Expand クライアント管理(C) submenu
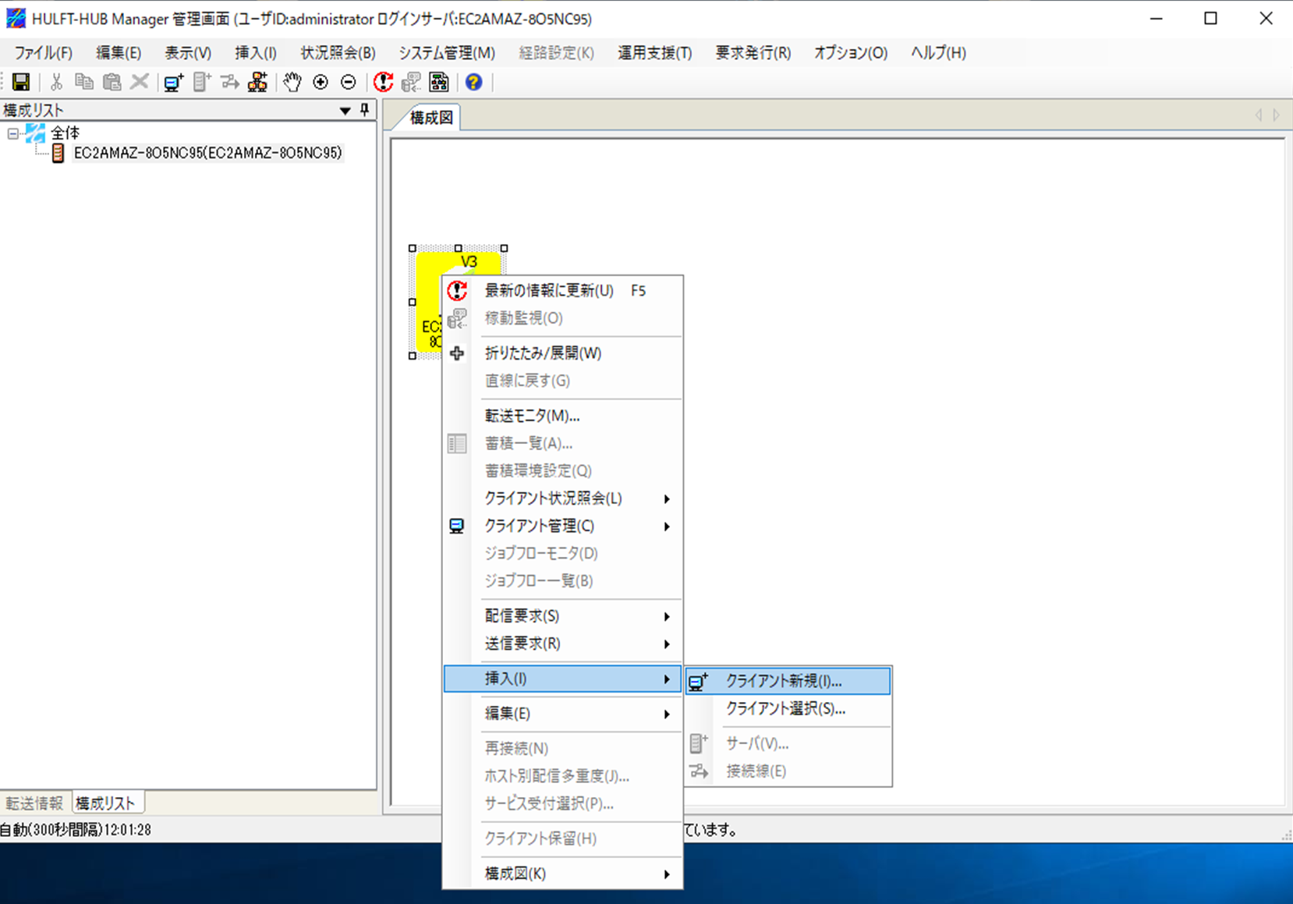Screen dimensions: 1293x904 click(x=562, y=526)
